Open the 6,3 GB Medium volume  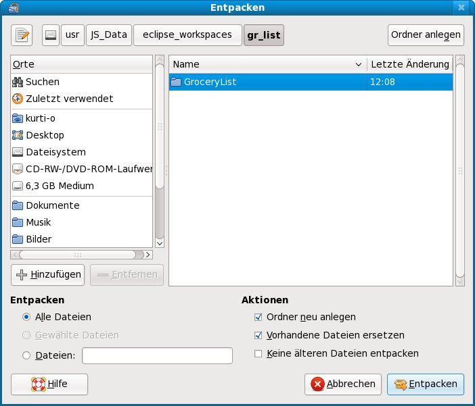(x=59, y=186)
